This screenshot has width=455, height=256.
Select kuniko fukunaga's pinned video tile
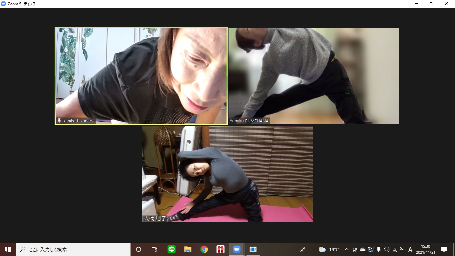click(141, 76)
